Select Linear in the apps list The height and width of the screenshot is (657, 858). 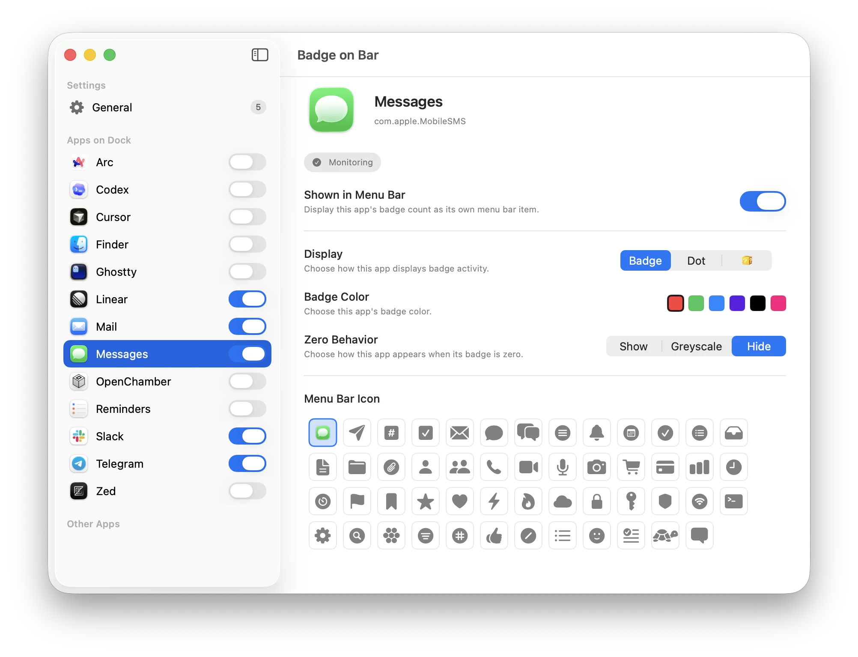point(167,299)
